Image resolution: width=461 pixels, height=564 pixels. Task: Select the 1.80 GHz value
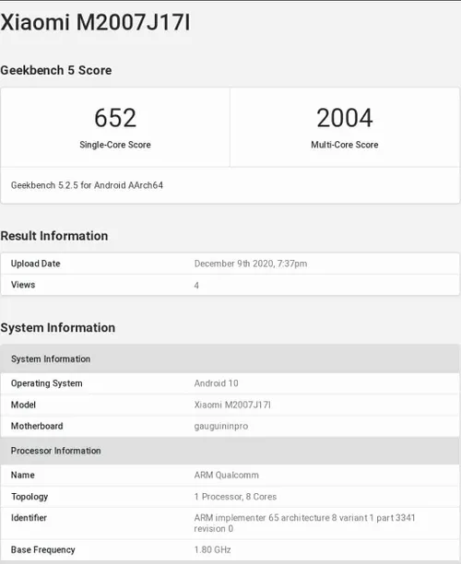tap(212, 549)
